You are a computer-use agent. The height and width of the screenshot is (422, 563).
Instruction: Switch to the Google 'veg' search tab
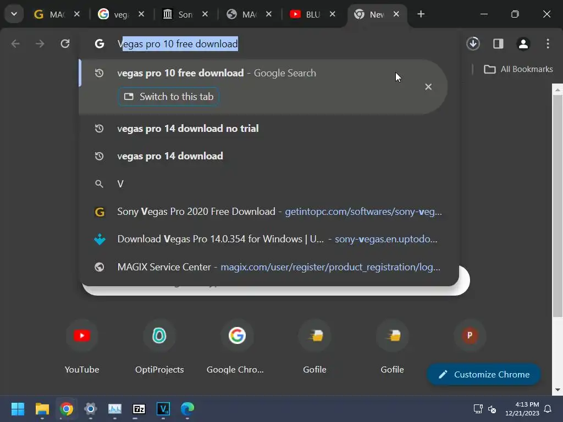[113, 14]
